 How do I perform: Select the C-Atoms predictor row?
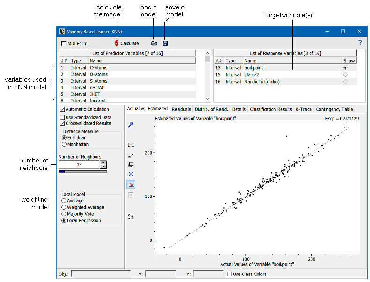(x=127, y=68)
